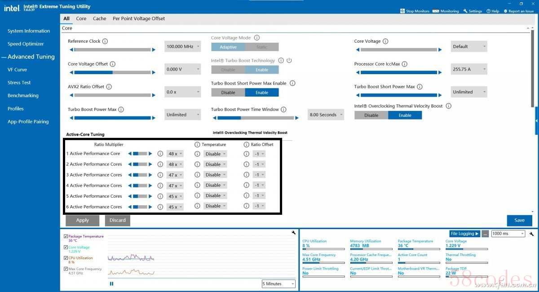Click Report an Issue in top bar

(519, 11)
